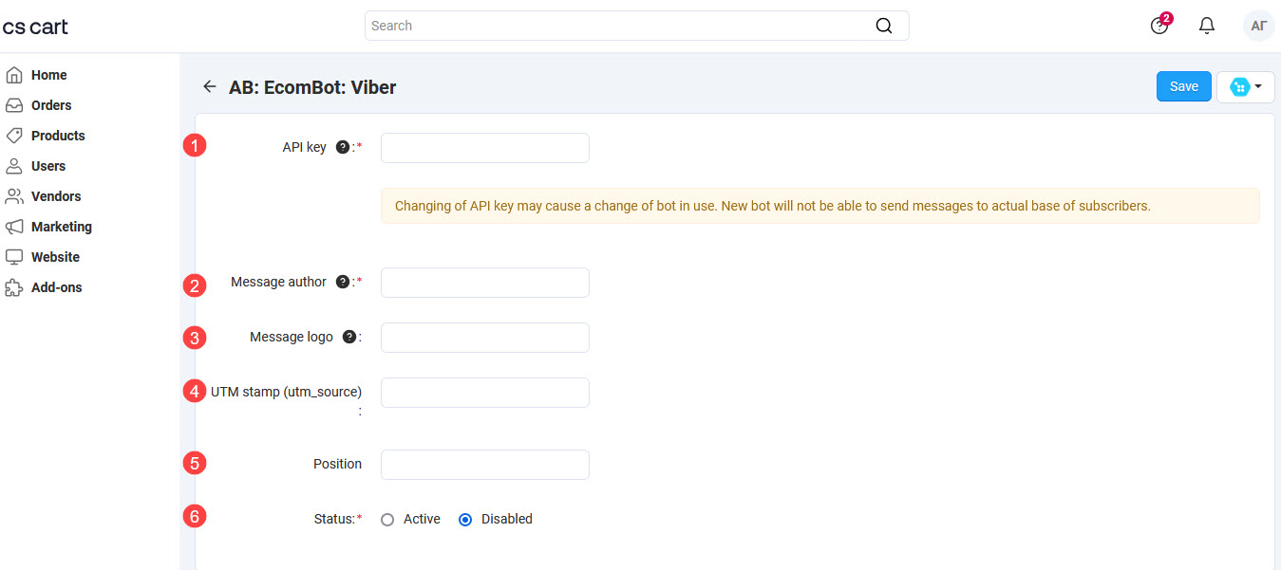The image size is (1281, 570).
Task: Select the Active status radio button
Action: pyautogui.click(x=387, y=519)
